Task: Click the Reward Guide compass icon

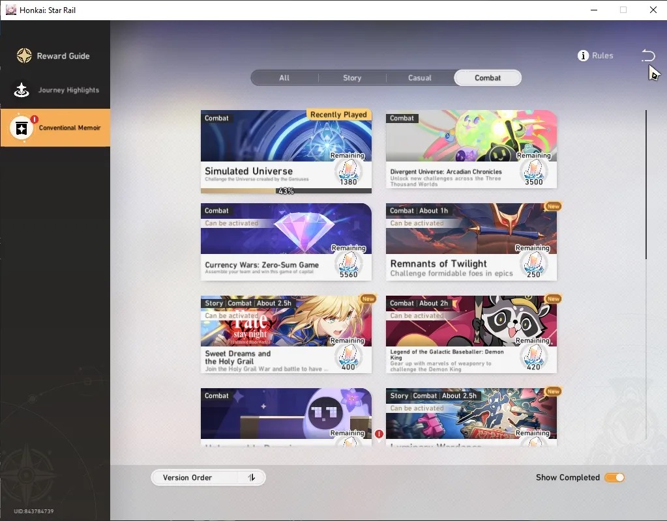Action: [24, 55]
